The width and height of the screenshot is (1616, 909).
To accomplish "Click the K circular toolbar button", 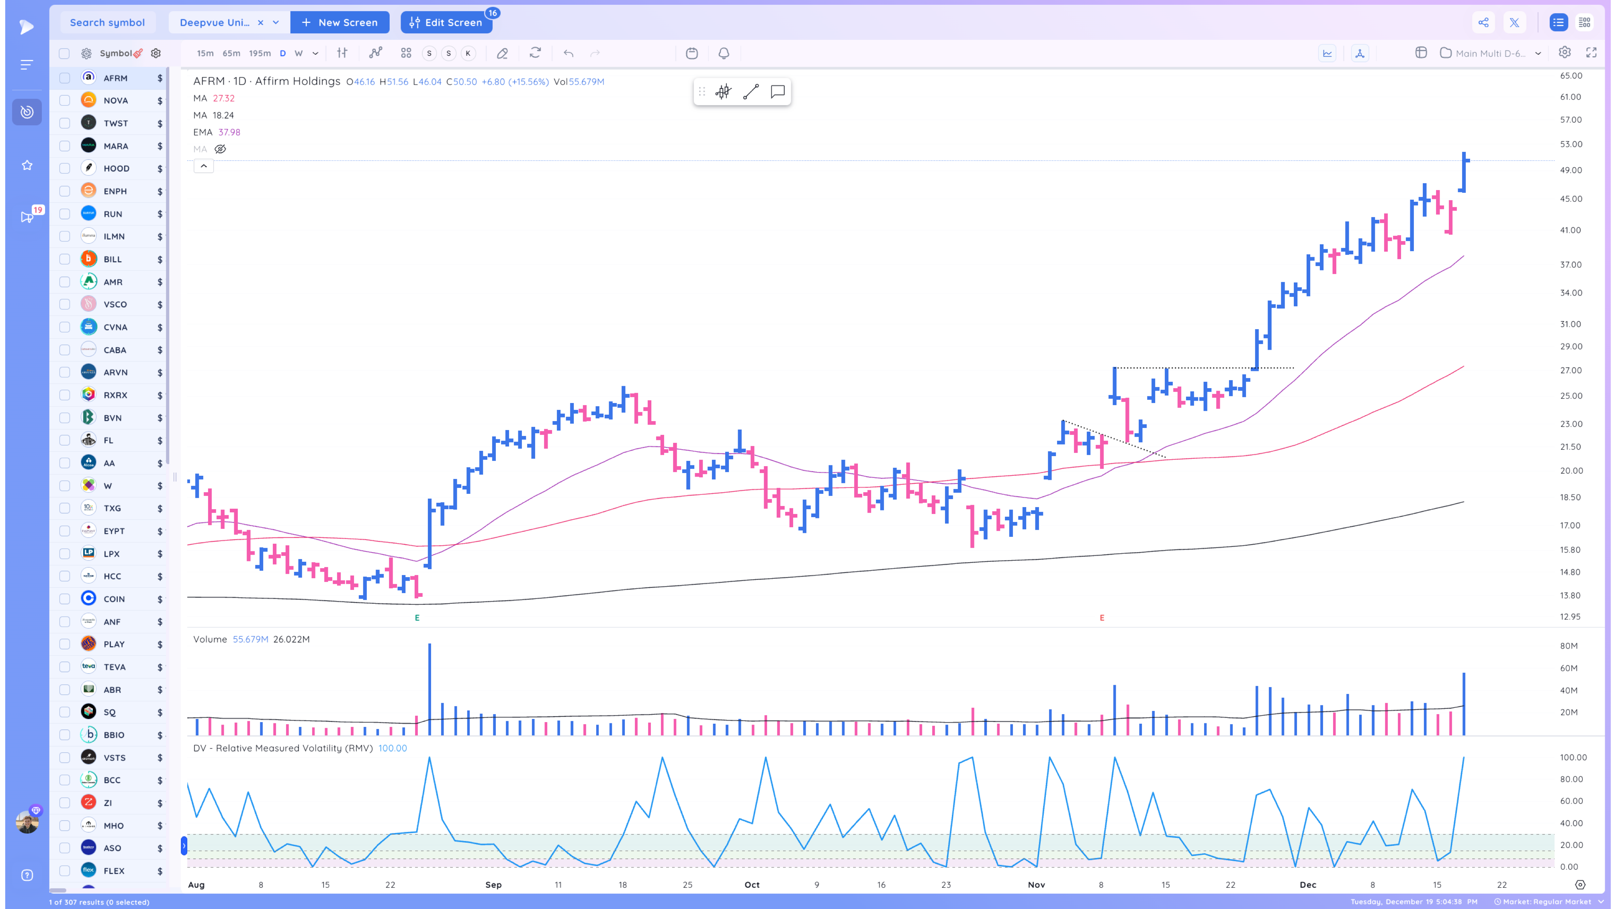I will coord(468,53).
